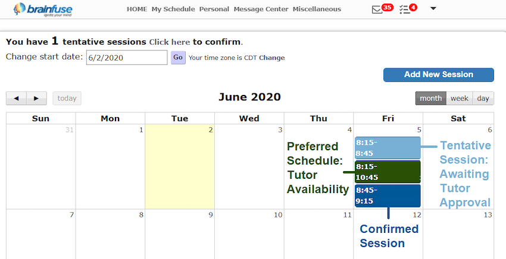Open the Personal menu

click(214, 10)
